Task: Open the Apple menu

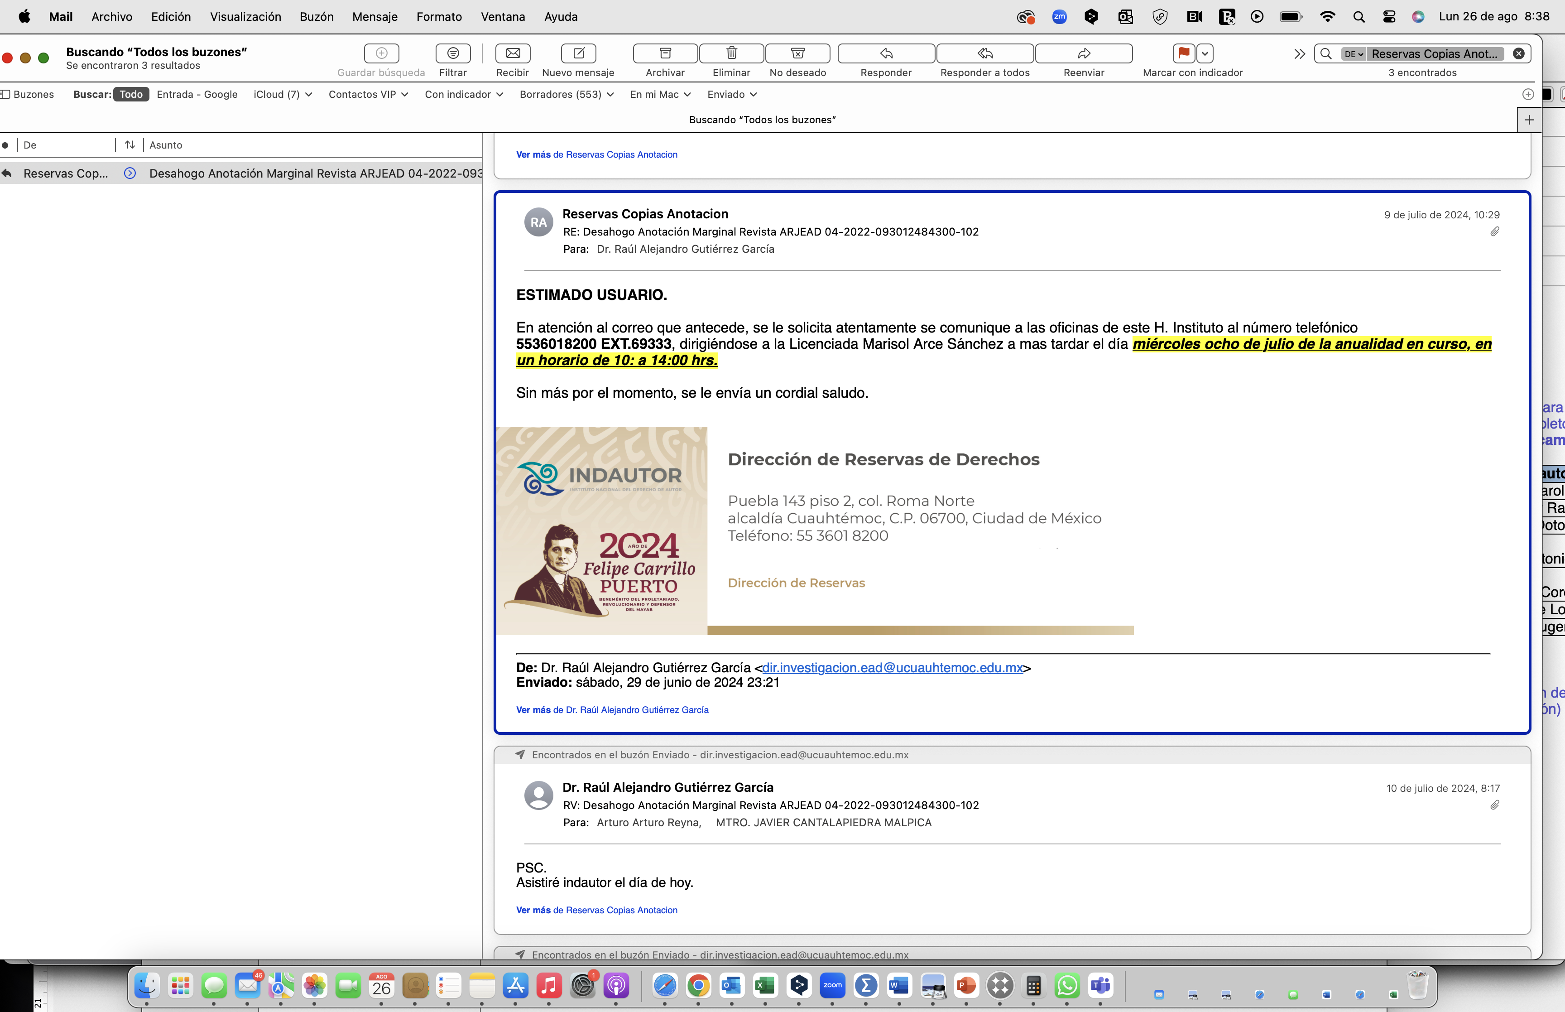Action: tap(24, 16)
